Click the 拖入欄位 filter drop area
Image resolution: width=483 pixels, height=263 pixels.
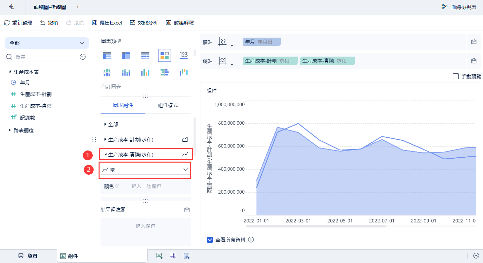tap(145, 232)
